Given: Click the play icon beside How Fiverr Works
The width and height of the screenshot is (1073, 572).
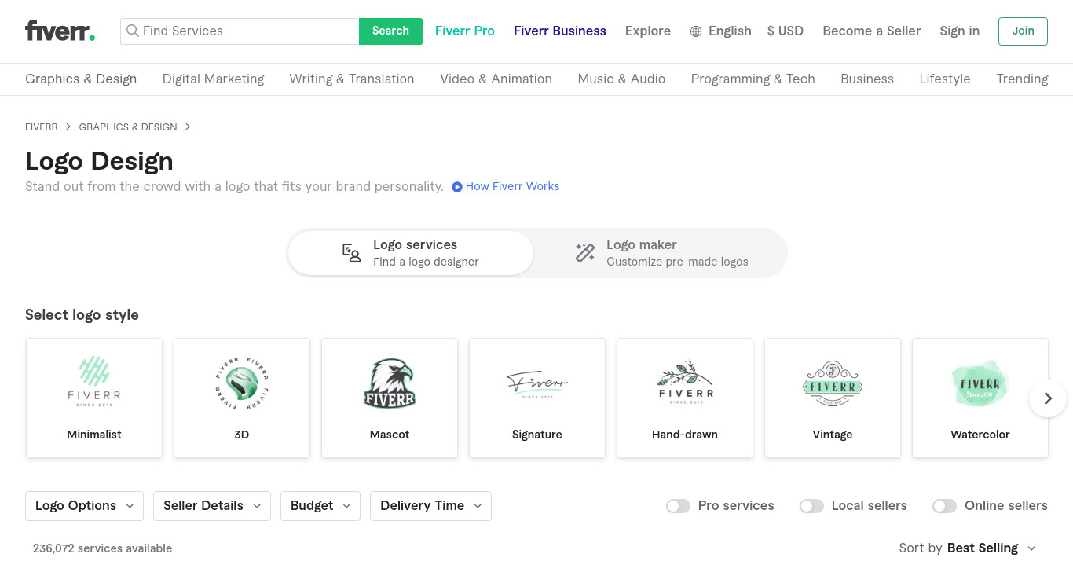Looking at the screenshot, I should tap(457, 187).
